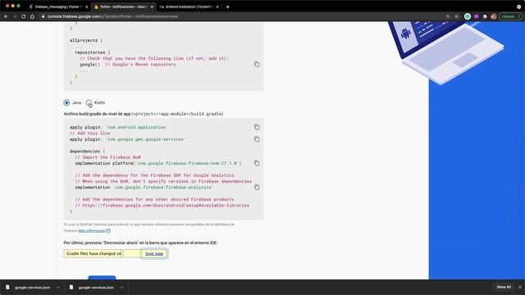Click Show All downloads button
This screenshot has width=525, height=295.
point(504,287)
